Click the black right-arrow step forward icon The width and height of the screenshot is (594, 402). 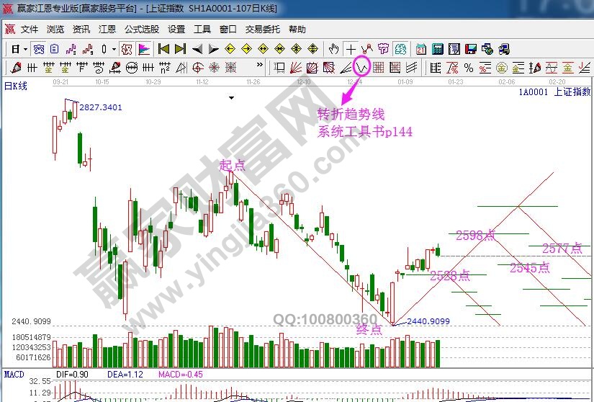point(213,49)
